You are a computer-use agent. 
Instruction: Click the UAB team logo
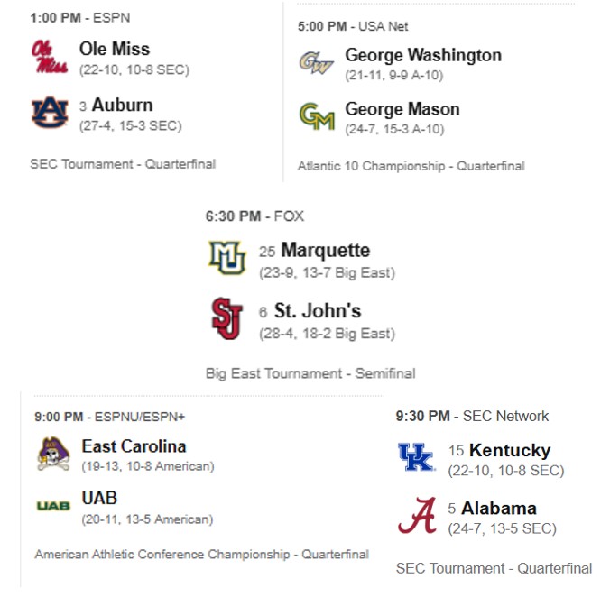click(53, 506)
